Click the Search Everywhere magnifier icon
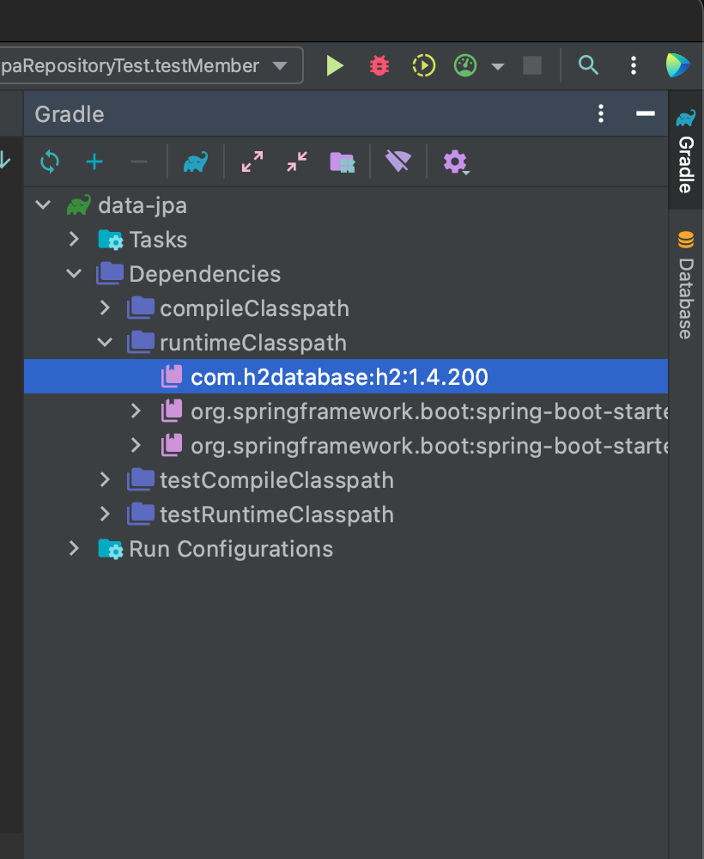The image size is (704, 859). [588, 66]
